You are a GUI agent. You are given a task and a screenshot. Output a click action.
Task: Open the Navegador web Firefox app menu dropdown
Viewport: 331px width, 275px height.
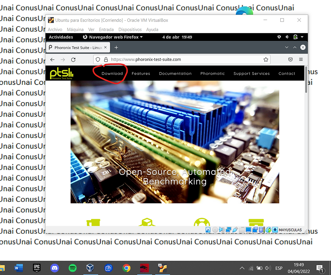(113, 37)
